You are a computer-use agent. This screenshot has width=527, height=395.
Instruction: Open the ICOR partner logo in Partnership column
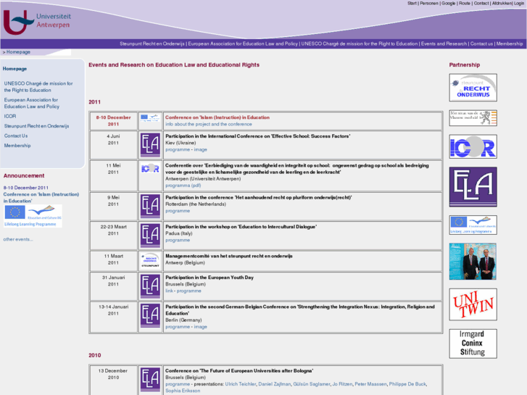[x=473, y=146]
